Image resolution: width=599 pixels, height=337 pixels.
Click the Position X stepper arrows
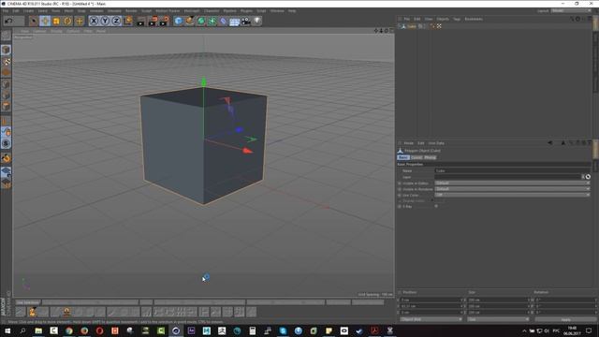462,300
